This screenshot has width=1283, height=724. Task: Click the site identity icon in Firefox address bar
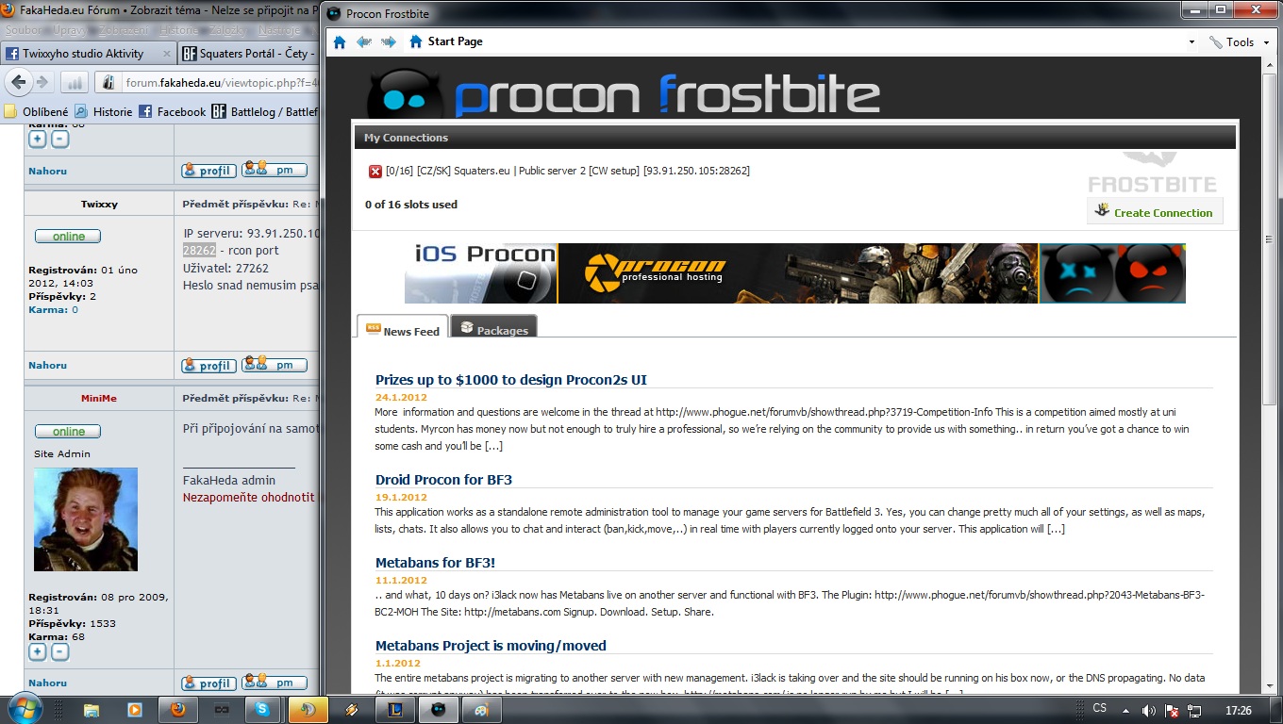(108, 82)
